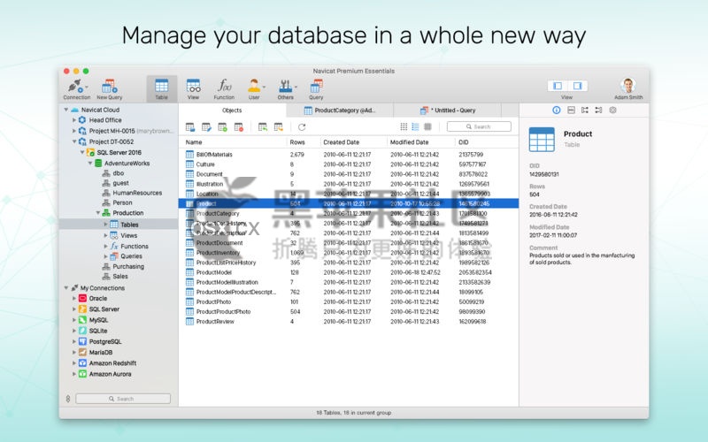Show the Used By panel icon
The width and height of the screenshot is (708, 442).
[x=598, y=110]
